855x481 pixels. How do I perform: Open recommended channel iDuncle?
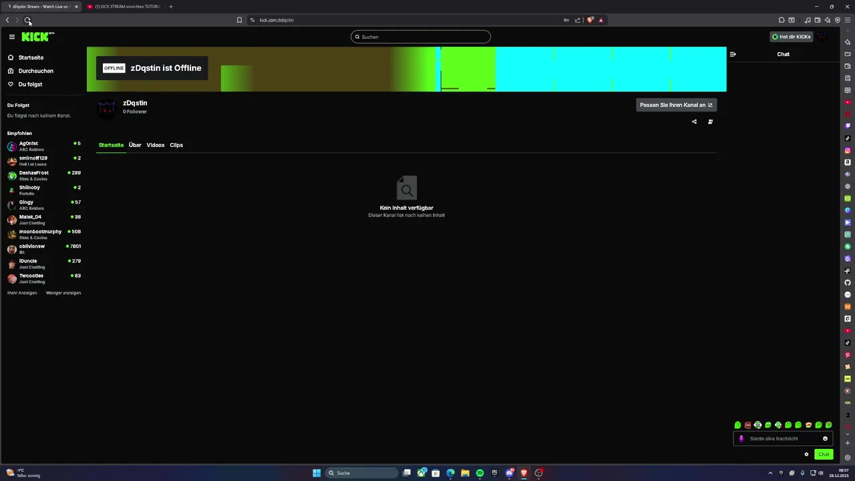tap(43, 264)
